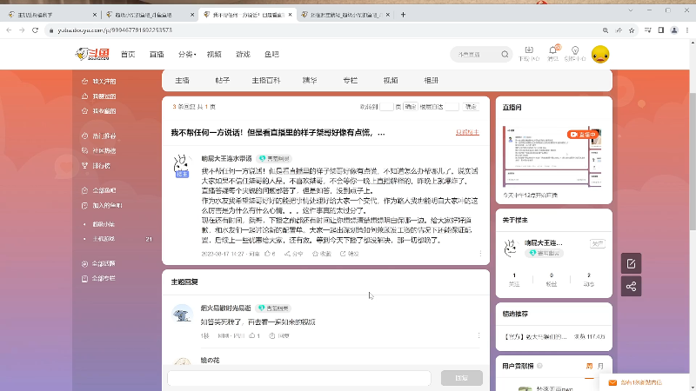Switch to the 视频 tab in the bar tabs

[391, 80]
